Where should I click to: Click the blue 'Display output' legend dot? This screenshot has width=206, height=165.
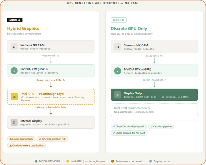click(150, 161)
